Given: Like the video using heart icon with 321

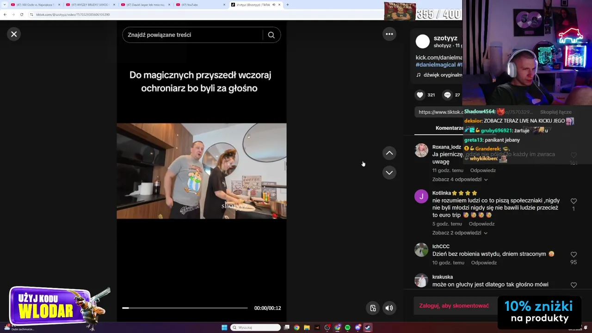Looking at the screenshot, I should 420,95.
